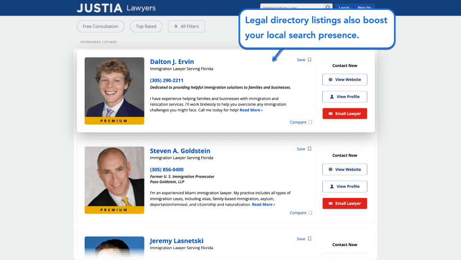This screenshot has width=461, height=260.
Task: Click Dalton J. Ervin's photo
Action: coord(114,87)
